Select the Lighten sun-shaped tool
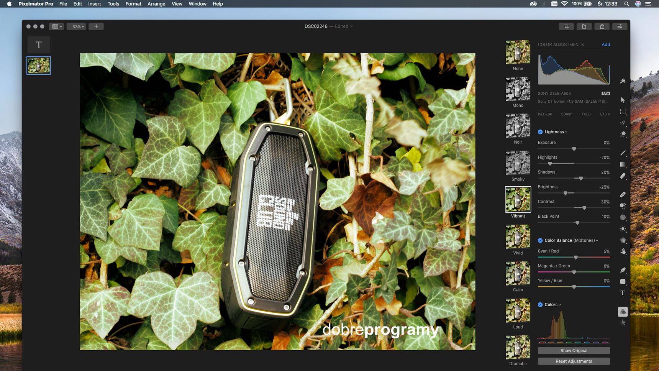The height and width of the screenshot is (371, 659). tap(623, 229)
